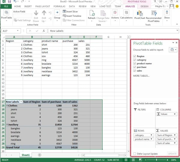Open the Show options
180x162 pixels.
pos(167,16)
